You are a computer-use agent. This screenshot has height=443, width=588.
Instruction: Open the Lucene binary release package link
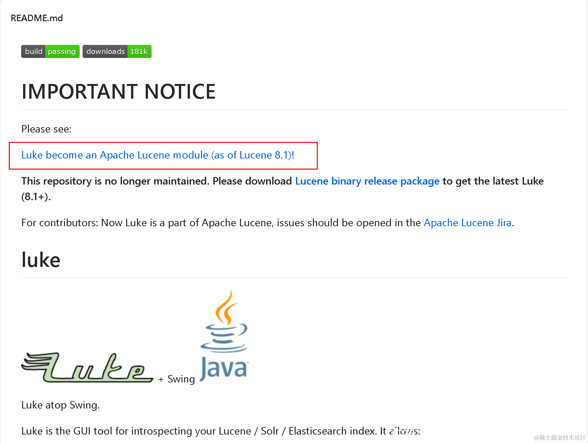click(367, 181)
